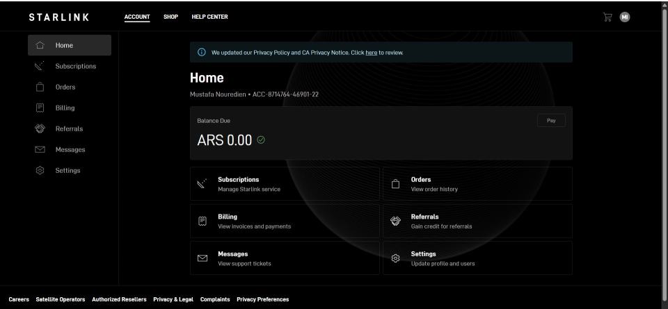Open the Privacy & Legal footer link

[x=173, y=299]
